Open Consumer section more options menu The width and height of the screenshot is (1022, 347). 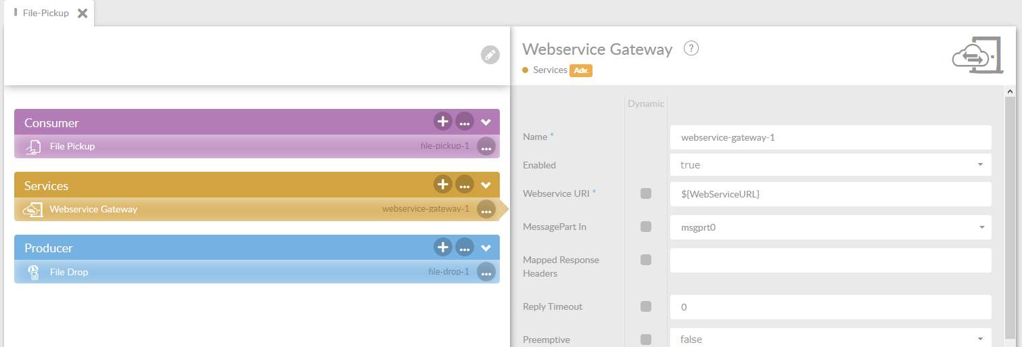coord(464,122)
